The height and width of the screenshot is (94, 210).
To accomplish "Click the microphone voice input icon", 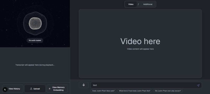I will [84, 85].
